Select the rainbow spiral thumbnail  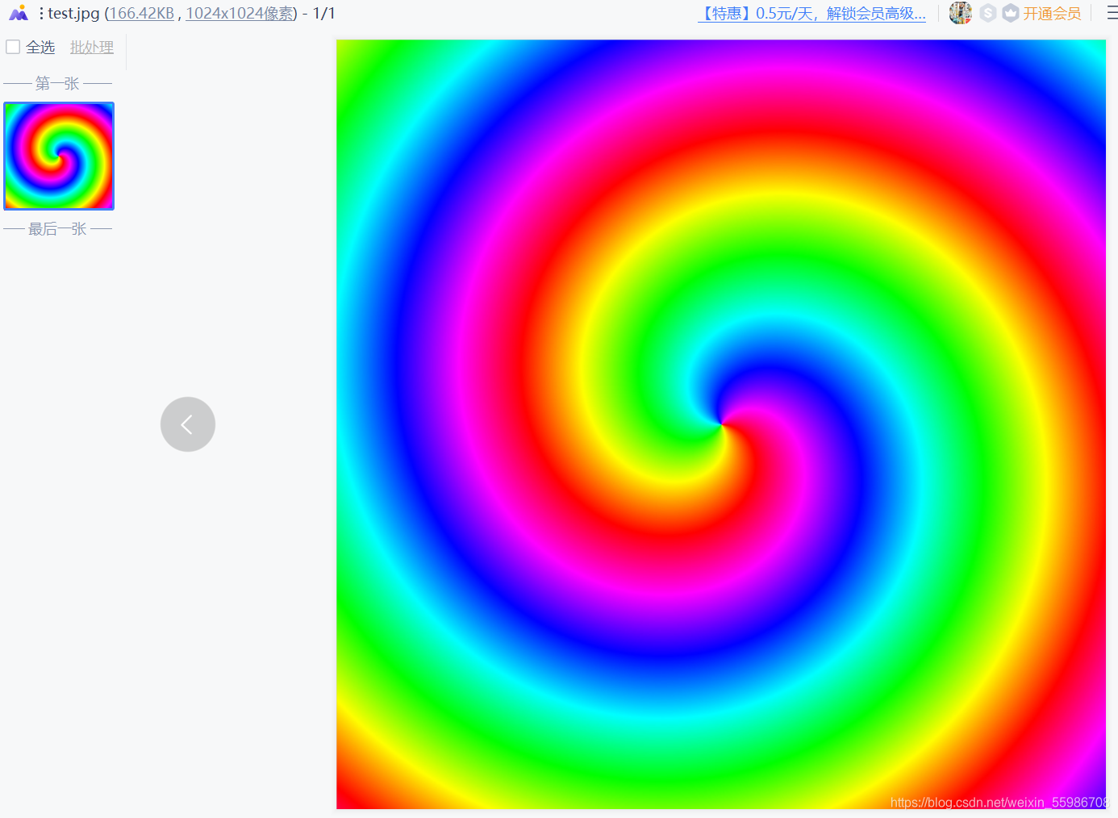pyautogui.click(x=59, y=156)
